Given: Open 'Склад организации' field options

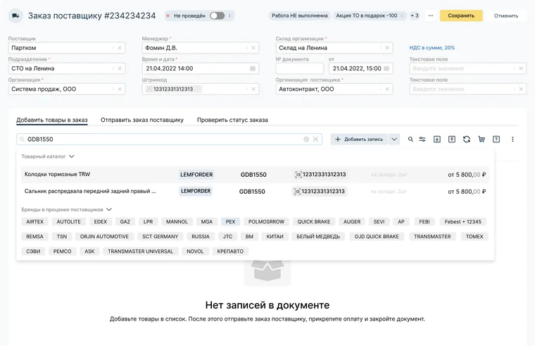Looking at the screenshot, I should 380,48.
